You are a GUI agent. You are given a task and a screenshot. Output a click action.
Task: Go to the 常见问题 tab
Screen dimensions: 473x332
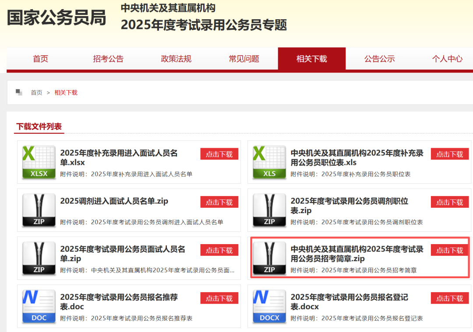coord(244,59)
